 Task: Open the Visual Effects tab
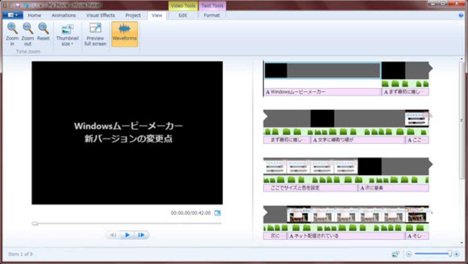(x=100, y=16)
